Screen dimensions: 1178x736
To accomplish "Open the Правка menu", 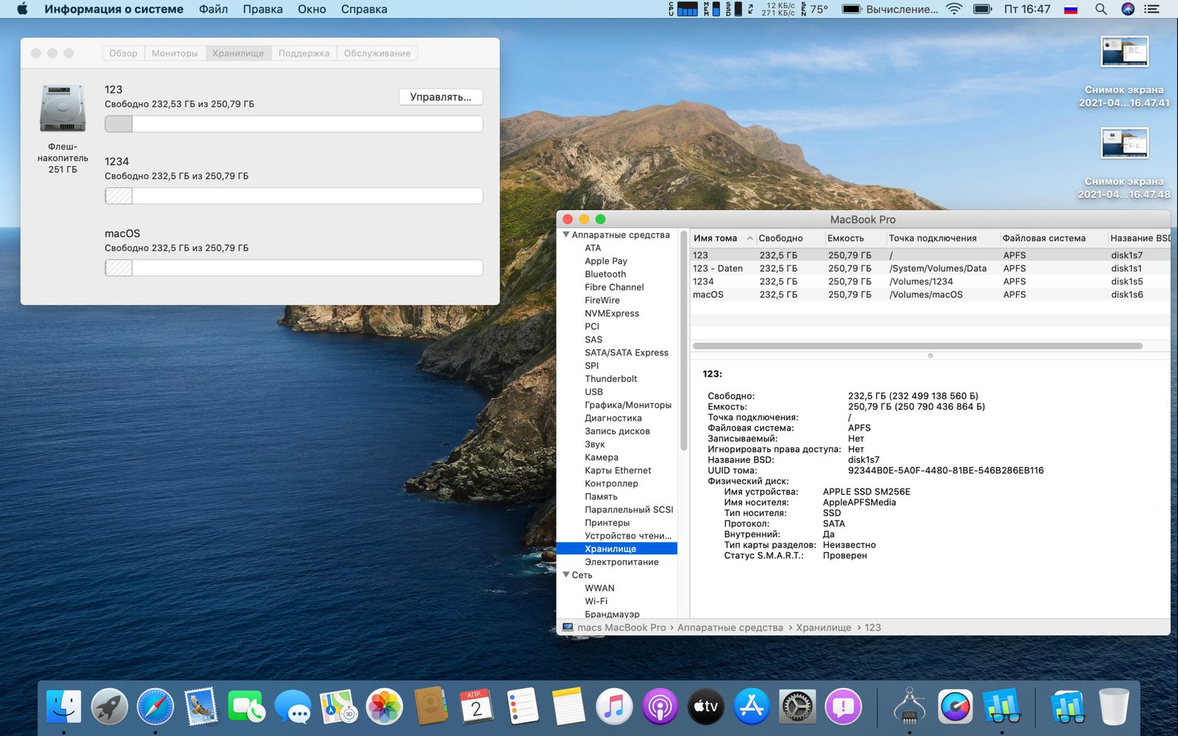I will coord(263,9).
